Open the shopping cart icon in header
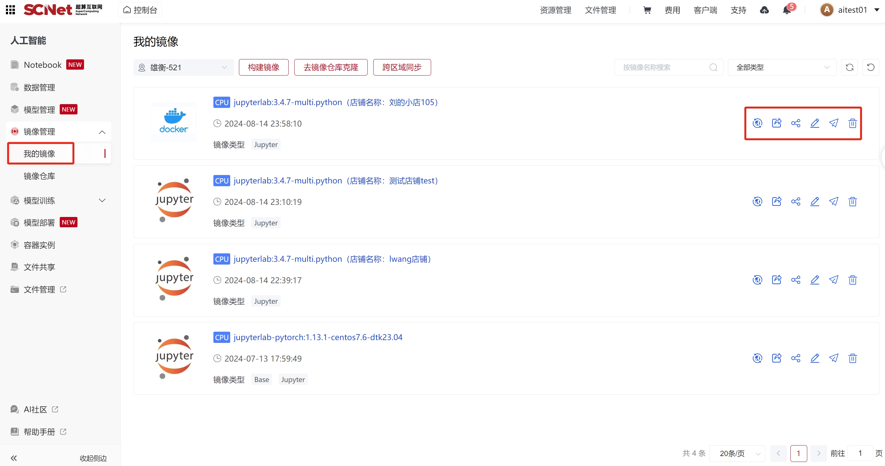The height and width of the screenshot is (466, 885). (x=647, y=10)
